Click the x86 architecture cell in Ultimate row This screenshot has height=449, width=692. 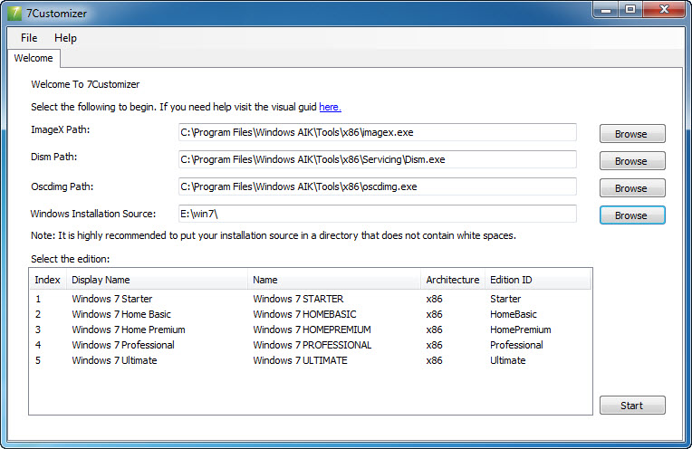click(434, 360)
